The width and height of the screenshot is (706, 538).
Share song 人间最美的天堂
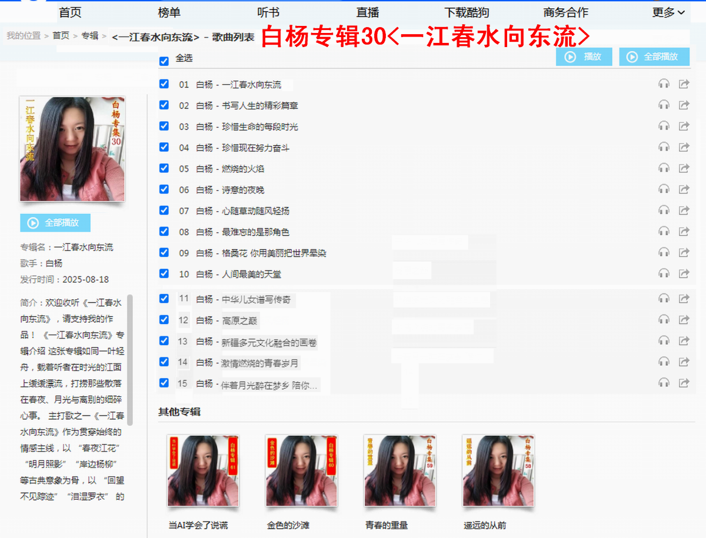point(684,274)
